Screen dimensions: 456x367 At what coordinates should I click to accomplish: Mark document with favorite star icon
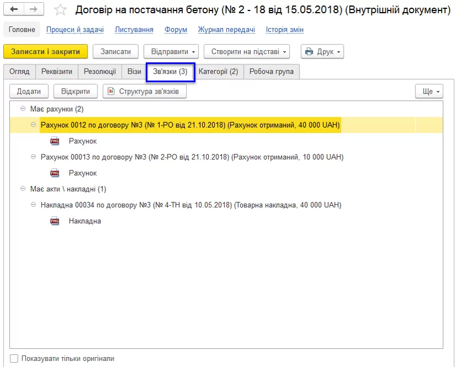61,10
